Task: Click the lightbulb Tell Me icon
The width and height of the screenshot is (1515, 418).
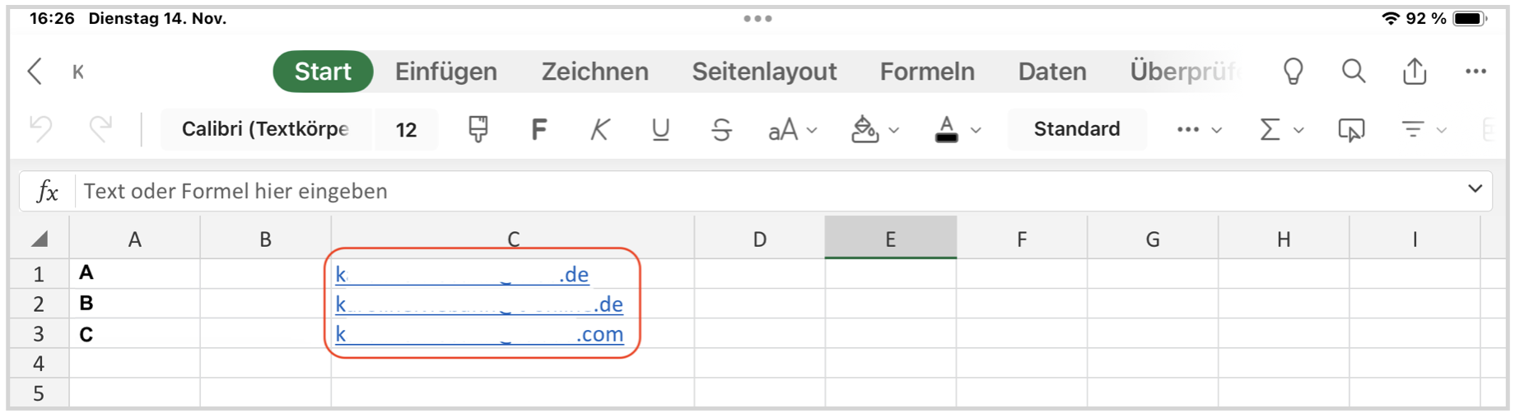Action: (x=1293, y=72)
